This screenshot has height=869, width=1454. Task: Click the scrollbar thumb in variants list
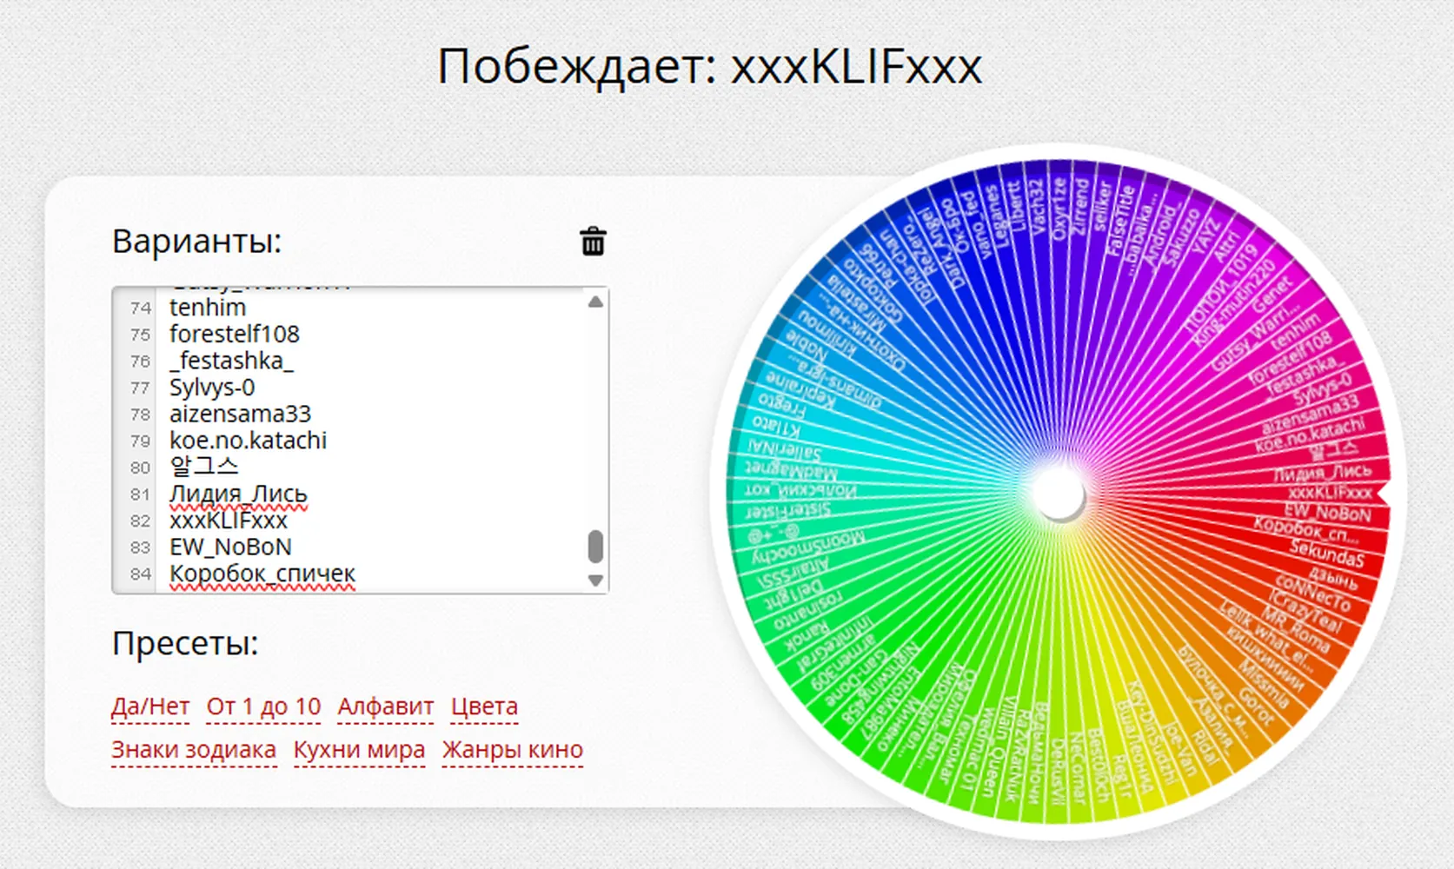pos(595,547)
